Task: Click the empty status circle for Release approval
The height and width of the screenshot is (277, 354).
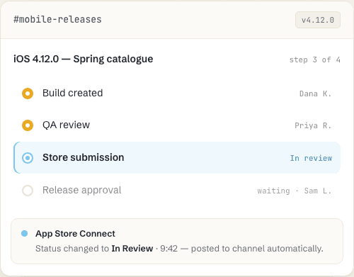Action: coord(28,191)
